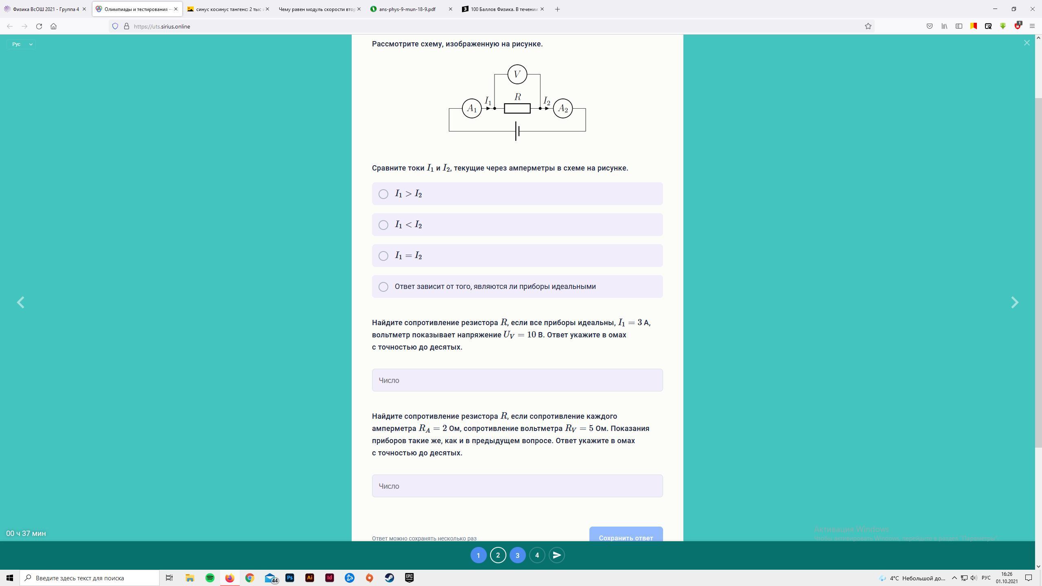This screenshot has width=1042, height=586.
Task: Choose 'Ответ зависит от того' radio option
Action: coord(517,286)
